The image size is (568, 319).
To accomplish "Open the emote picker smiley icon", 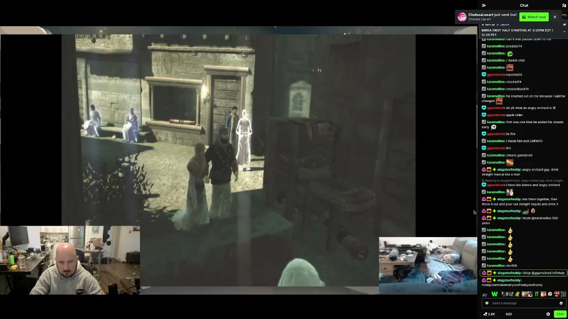I will click(x=561, y=303).
